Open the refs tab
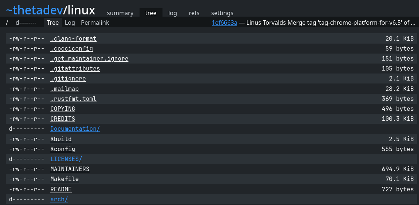This screenshot has width=419, height=205. pyautogui.click(x=194, y=13)
